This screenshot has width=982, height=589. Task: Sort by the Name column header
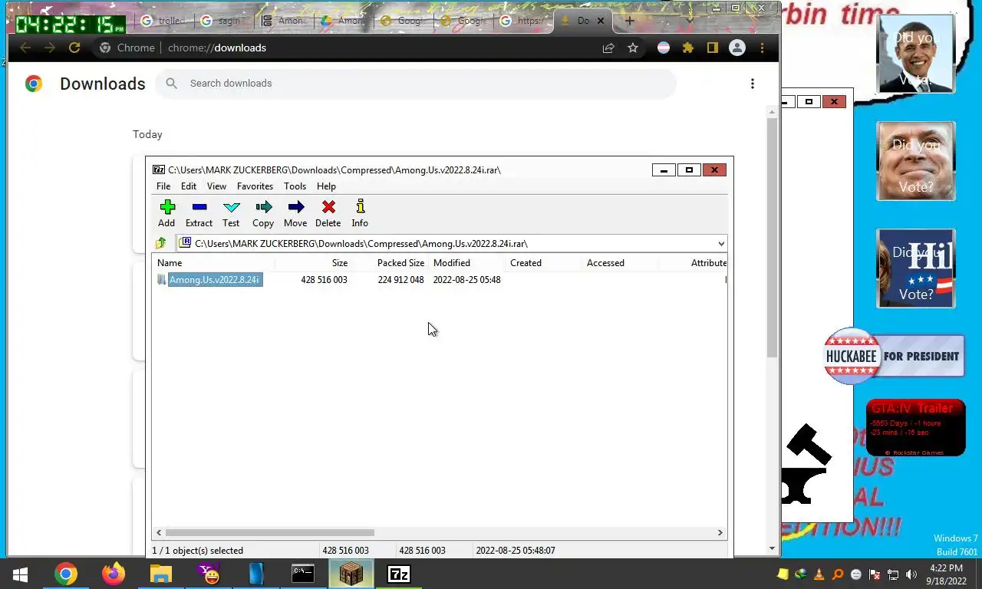pos(213,262)
